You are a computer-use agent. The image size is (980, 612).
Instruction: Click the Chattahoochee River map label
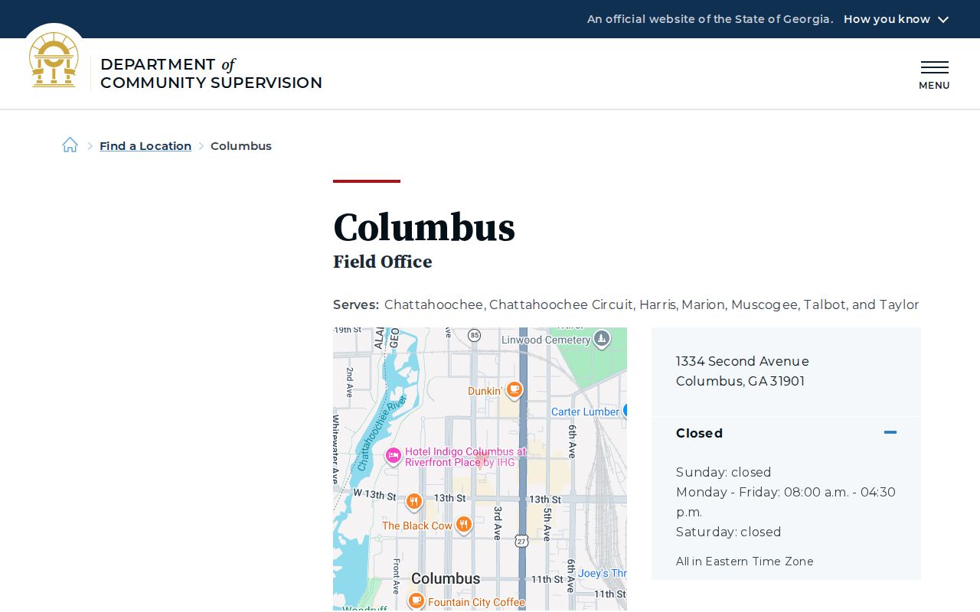click(x=382, y=432)
